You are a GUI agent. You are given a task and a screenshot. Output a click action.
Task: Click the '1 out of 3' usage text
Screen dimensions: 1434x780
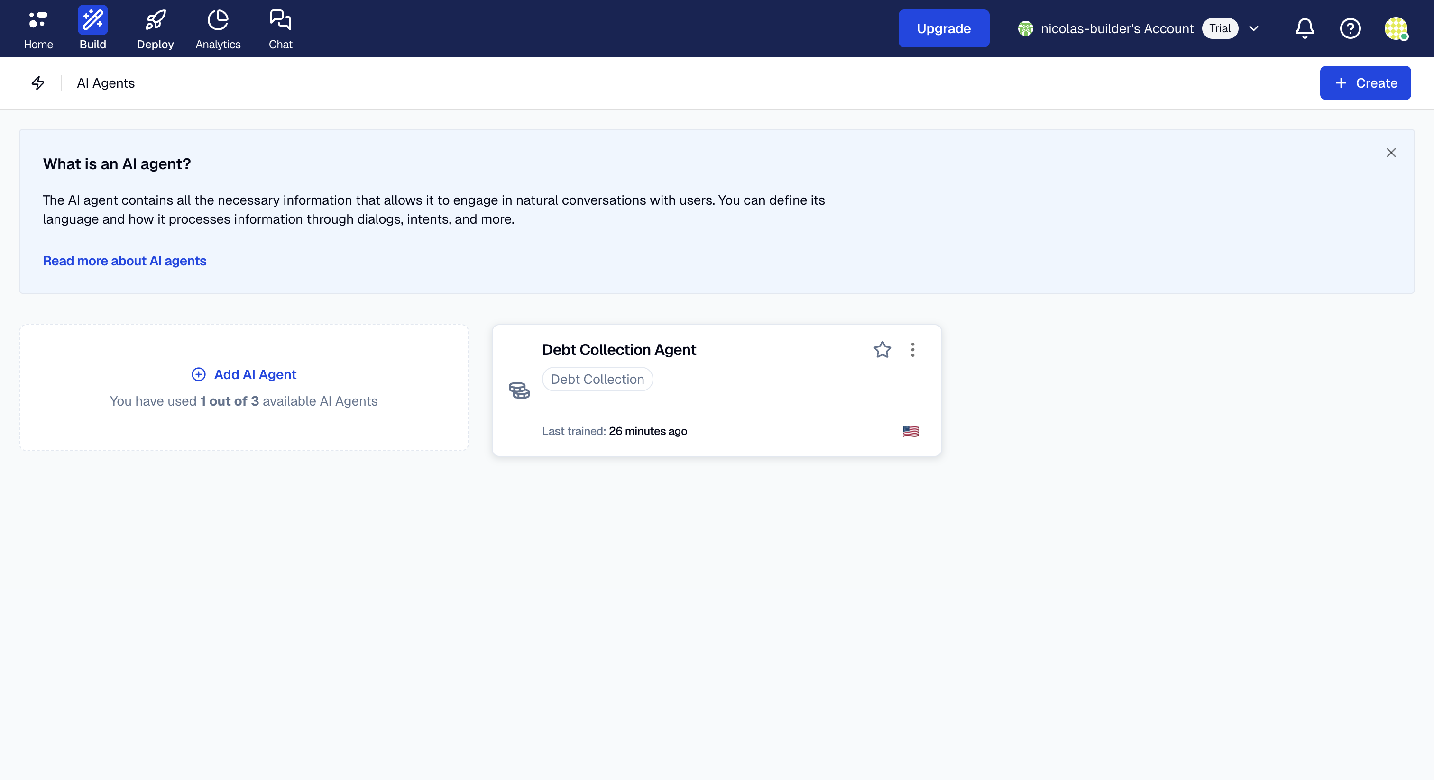click(x=230, y=401)
